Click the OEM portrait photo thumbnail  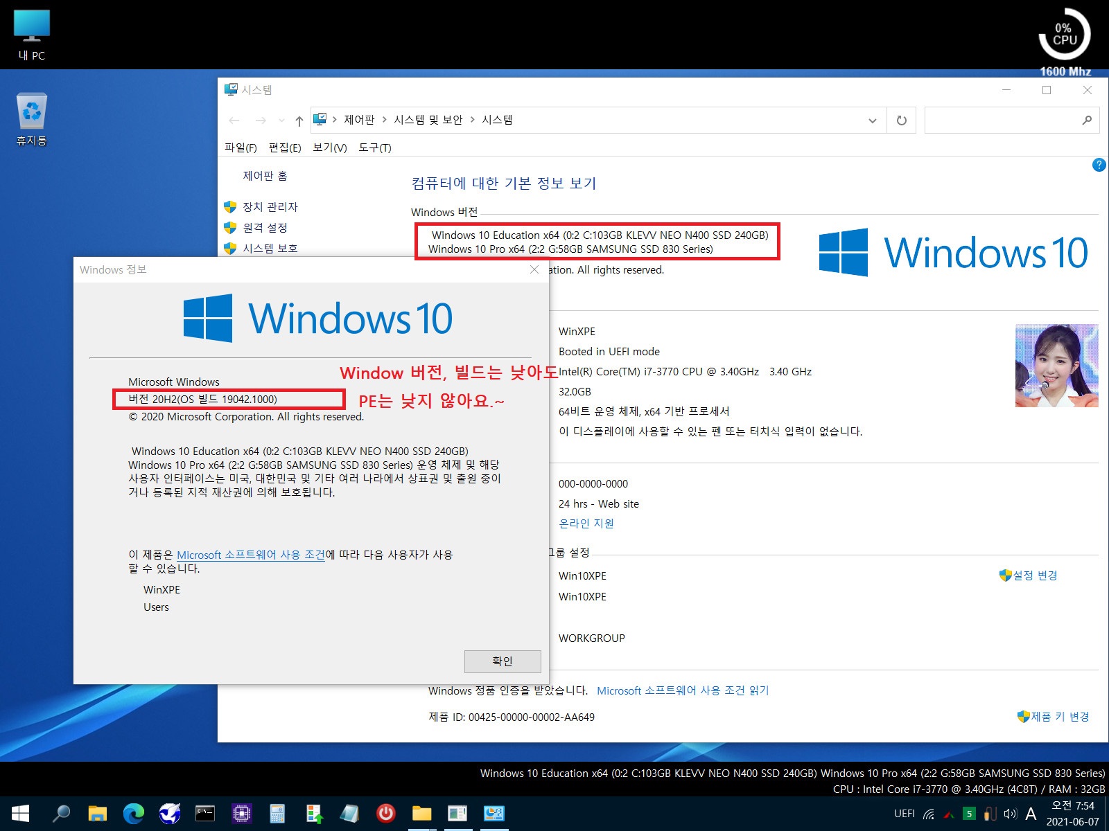pyautogui.click(x=1057, y=366)
